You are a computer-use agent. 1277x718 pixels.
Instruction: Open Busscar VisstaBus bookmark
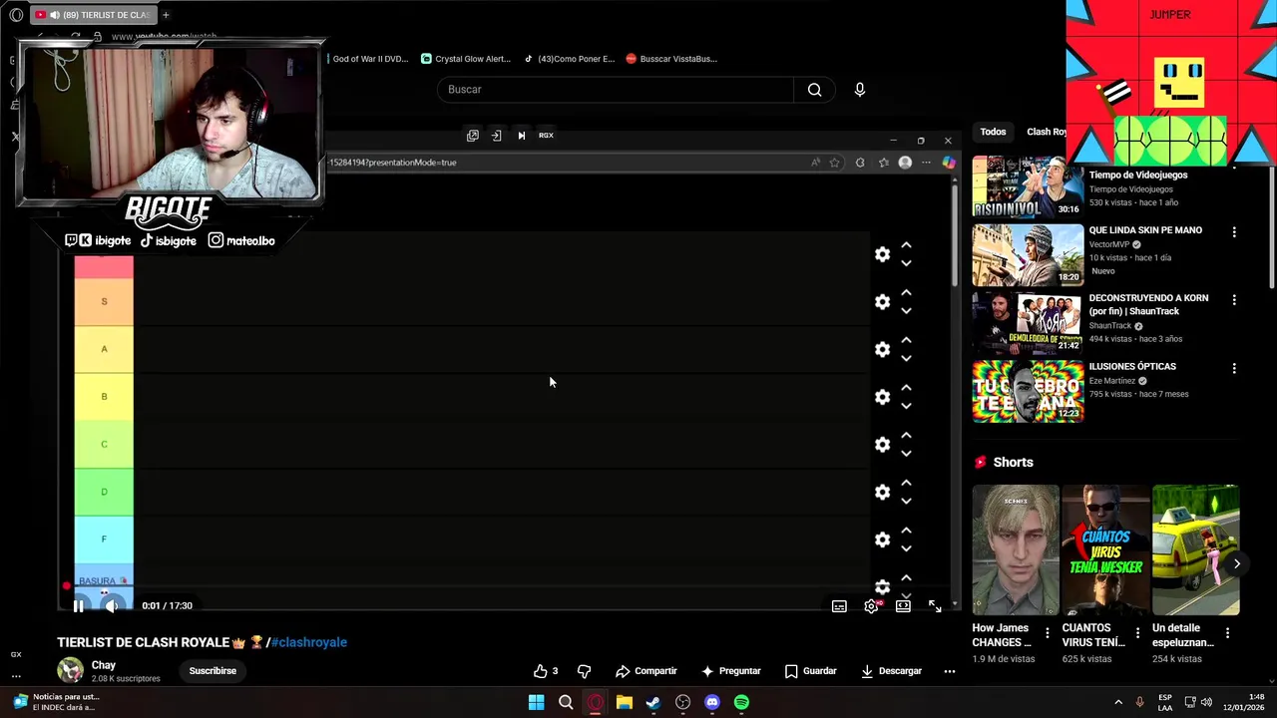click(x=671, y=59)
